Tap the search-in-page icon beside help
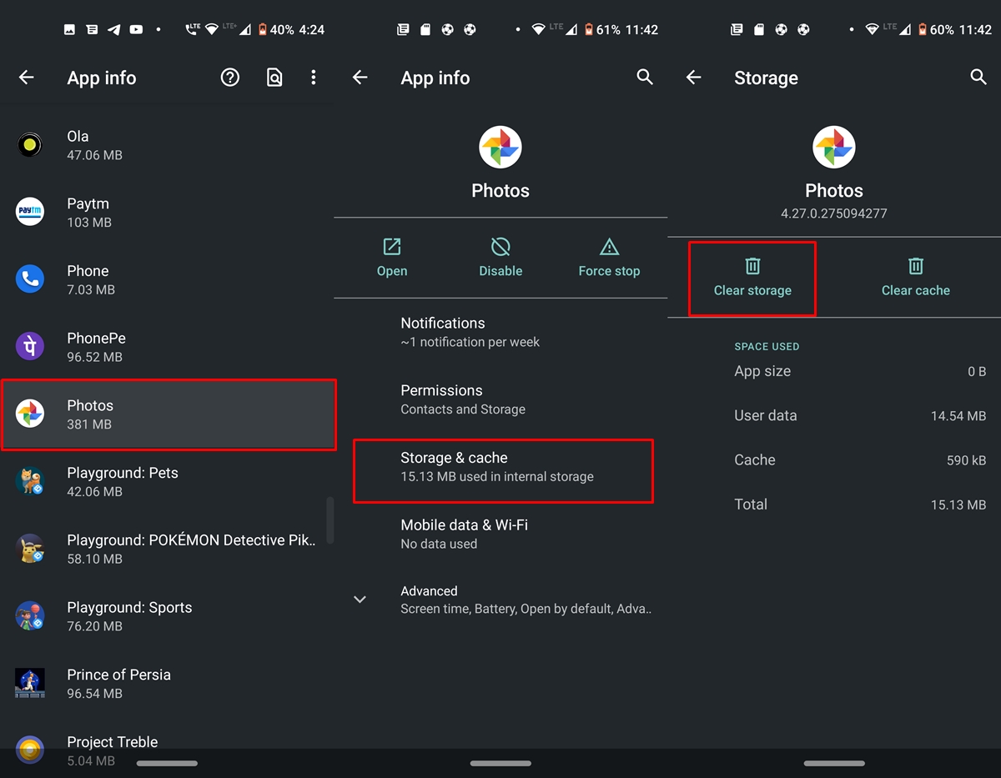The image size is (1001, 778). pos(274,78)
